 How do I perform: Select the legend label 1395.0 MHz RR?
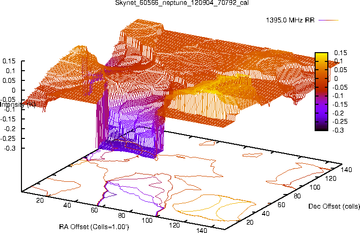290,20
